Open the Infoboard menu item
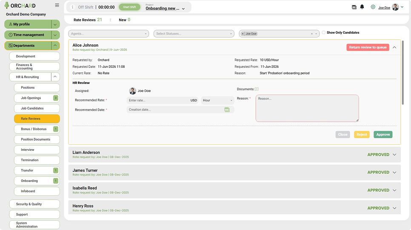Viewport: 411px width, 230px height. point(37,191)
